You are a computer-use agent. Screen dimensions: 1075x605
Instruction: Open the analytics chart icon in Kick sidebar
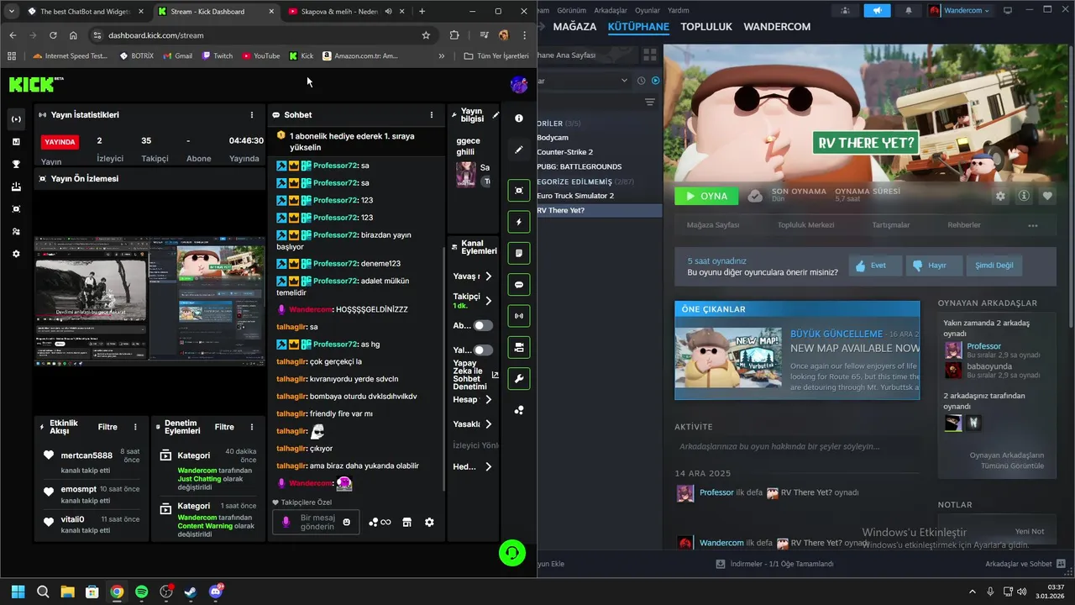tap(16, 142)
